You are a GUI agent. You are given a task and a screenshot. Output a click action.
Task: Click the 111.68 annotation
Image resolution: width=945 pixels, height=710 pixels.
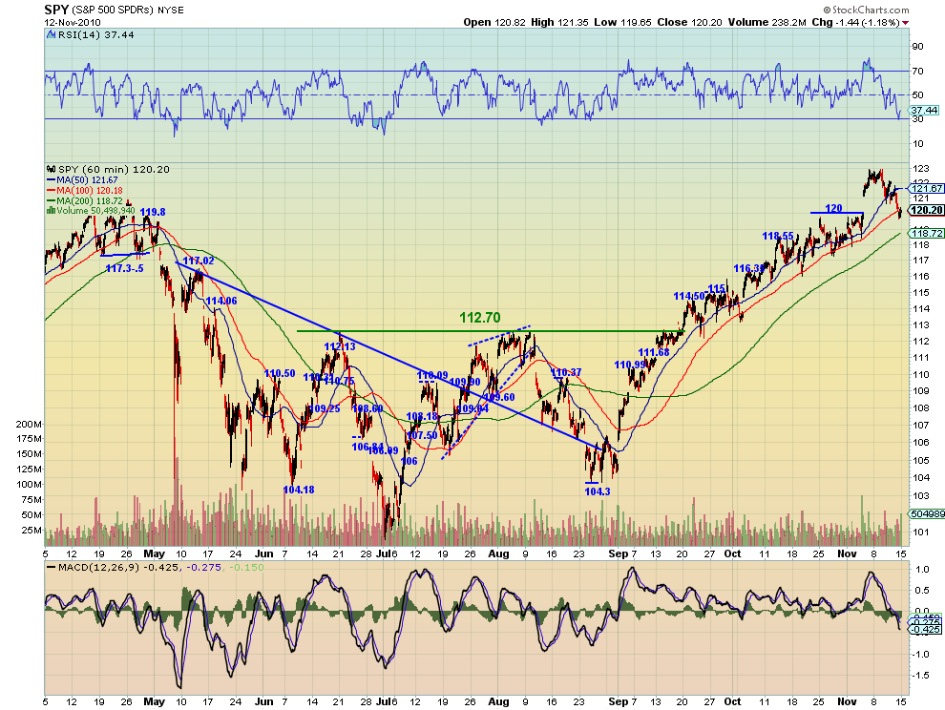point(654,352)
